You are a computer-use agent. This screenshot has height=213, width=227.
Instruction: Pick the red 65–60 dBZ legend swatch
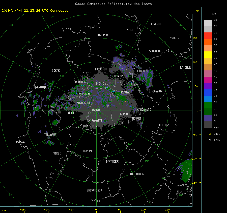pyautogui.click(x=208, y=35)
